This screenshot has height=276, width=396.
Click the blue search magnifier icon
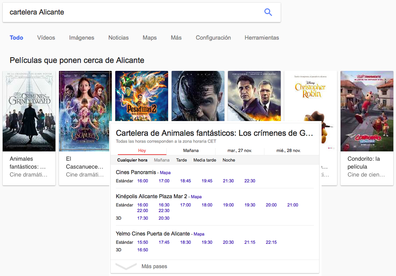coord(268,12)
